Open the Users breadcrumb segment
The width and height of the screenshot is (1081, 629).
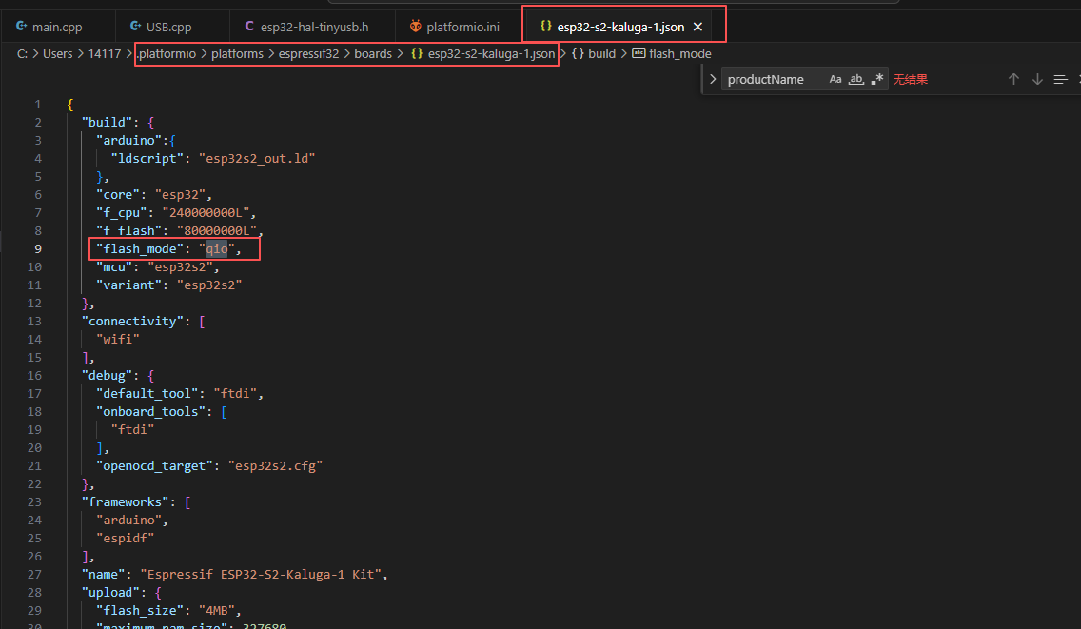[57, 54]
